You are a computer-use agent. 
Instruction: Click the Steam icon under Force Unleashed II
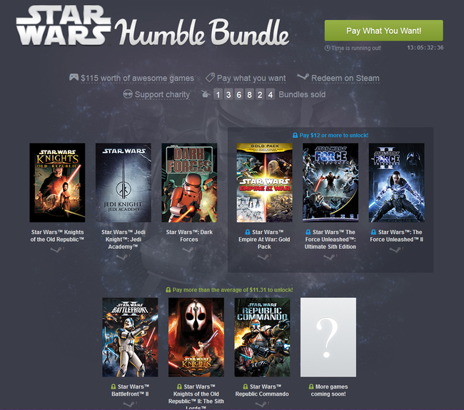(395, 250)
